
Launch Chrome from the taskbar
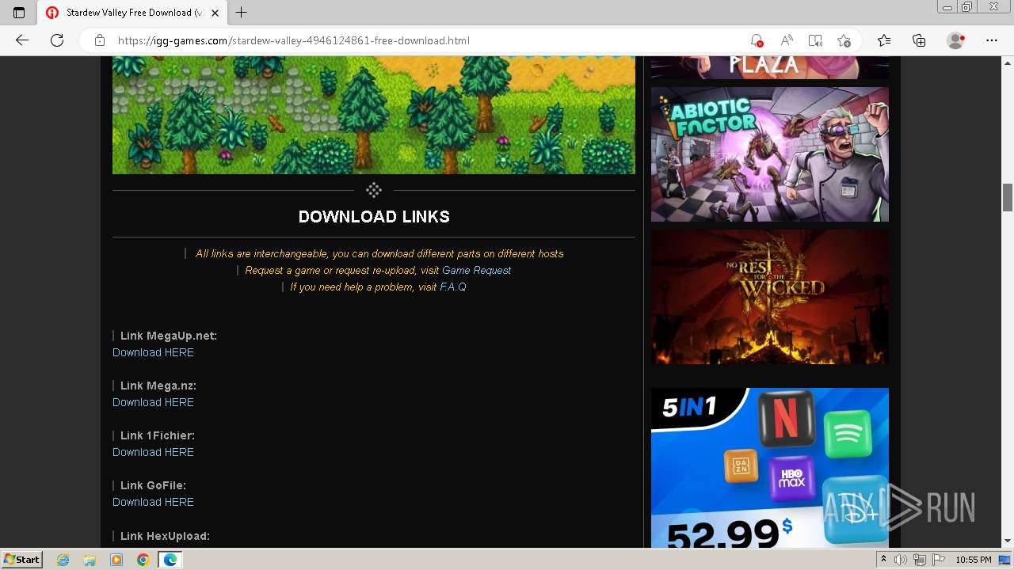[x=143, y=560]
